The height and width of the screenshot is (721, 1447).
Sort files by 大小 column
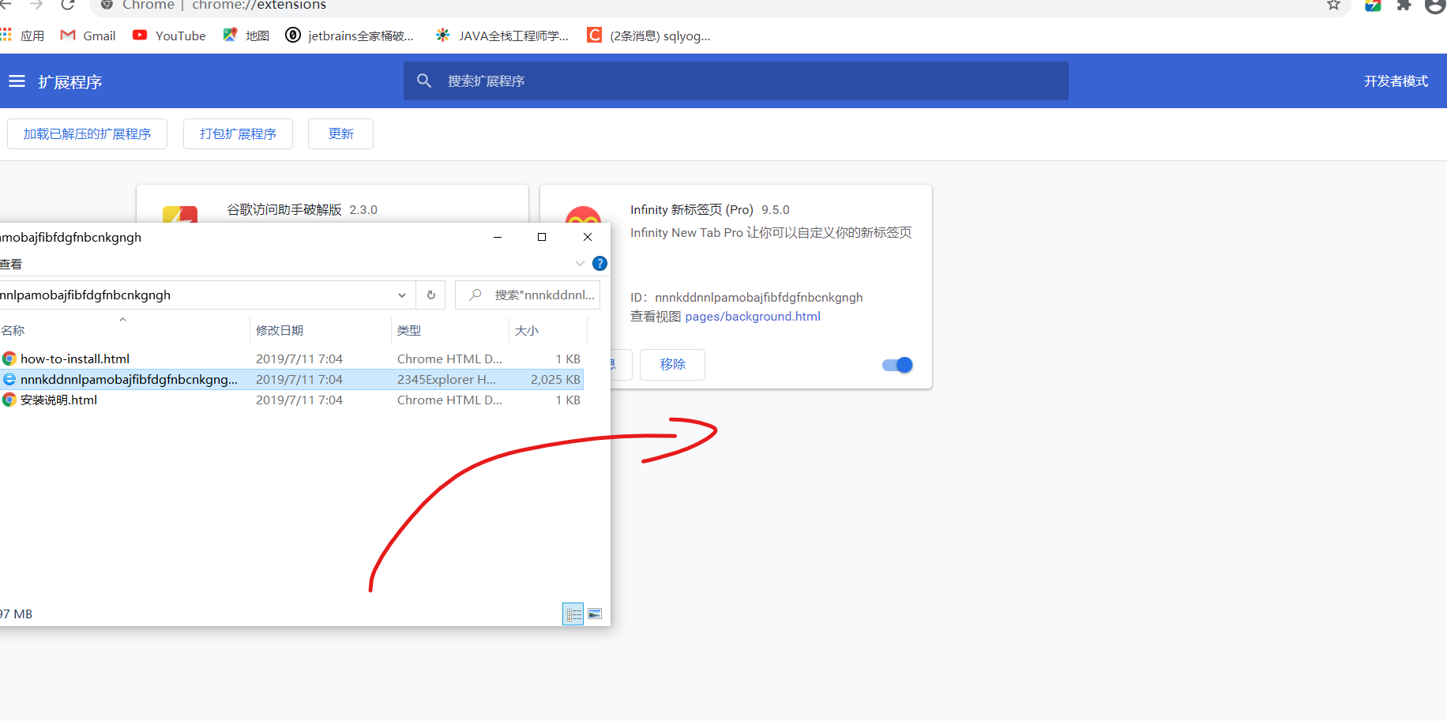point(548,330)
